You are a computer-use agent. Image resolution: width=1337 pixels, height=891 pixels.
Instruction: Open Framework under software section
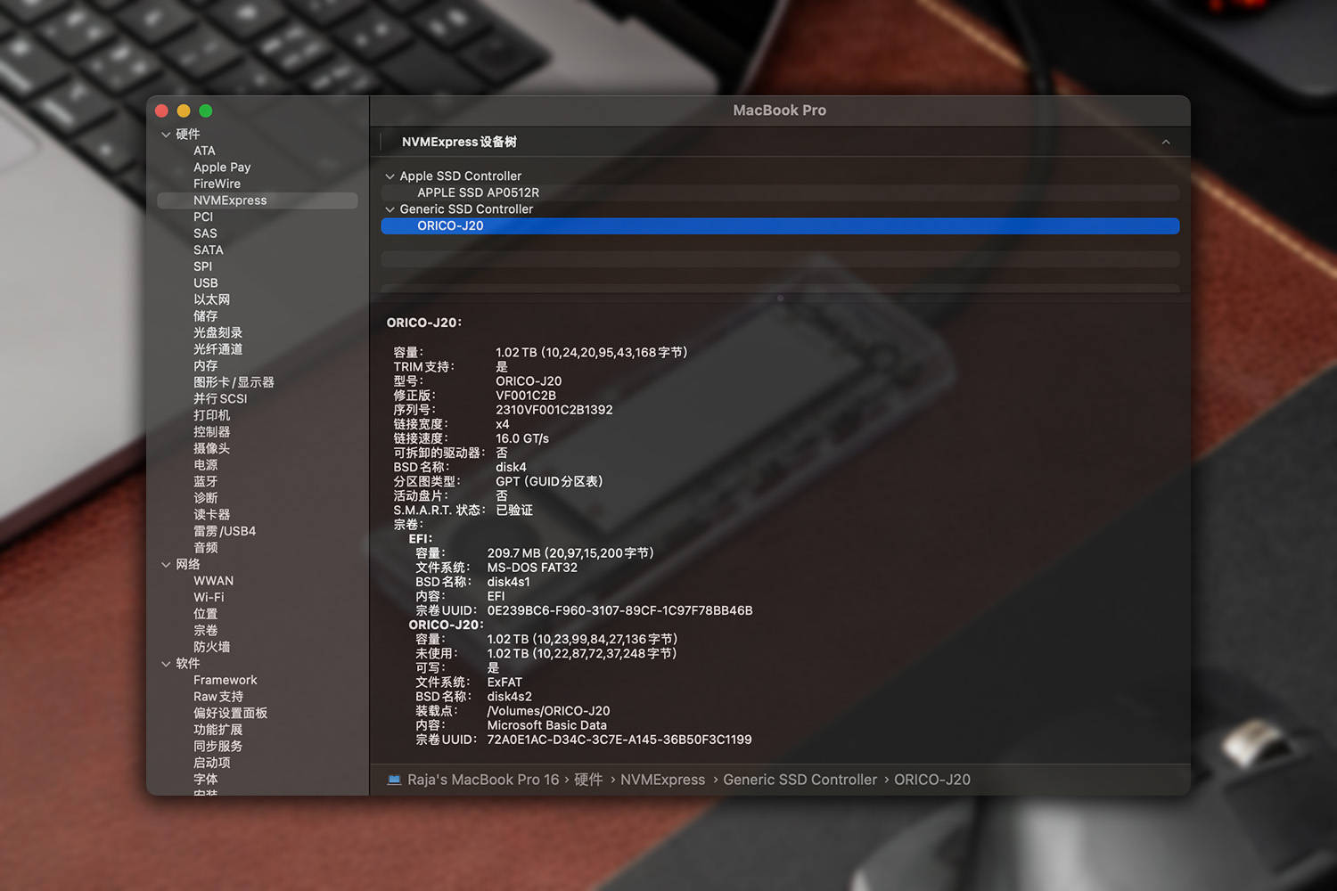(x=226, y=681)
